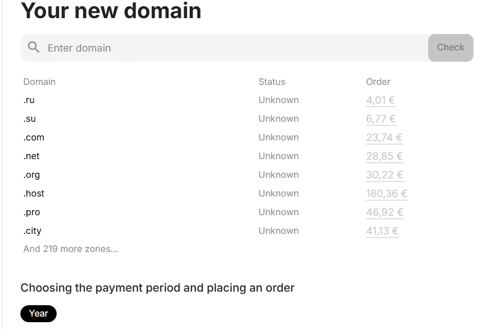Click the .ru domain zone name
The width and height of the screenshot is (499, 329).
[29, 100]
